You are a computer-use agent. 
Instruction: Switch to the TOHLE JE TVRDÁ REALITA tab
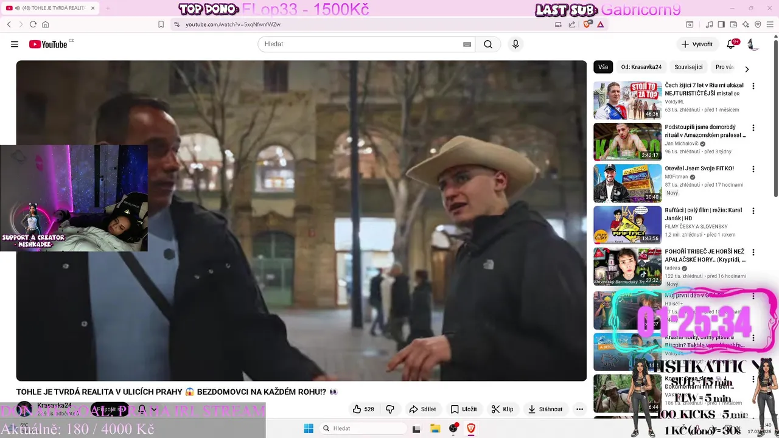click(x=50, y=8)
